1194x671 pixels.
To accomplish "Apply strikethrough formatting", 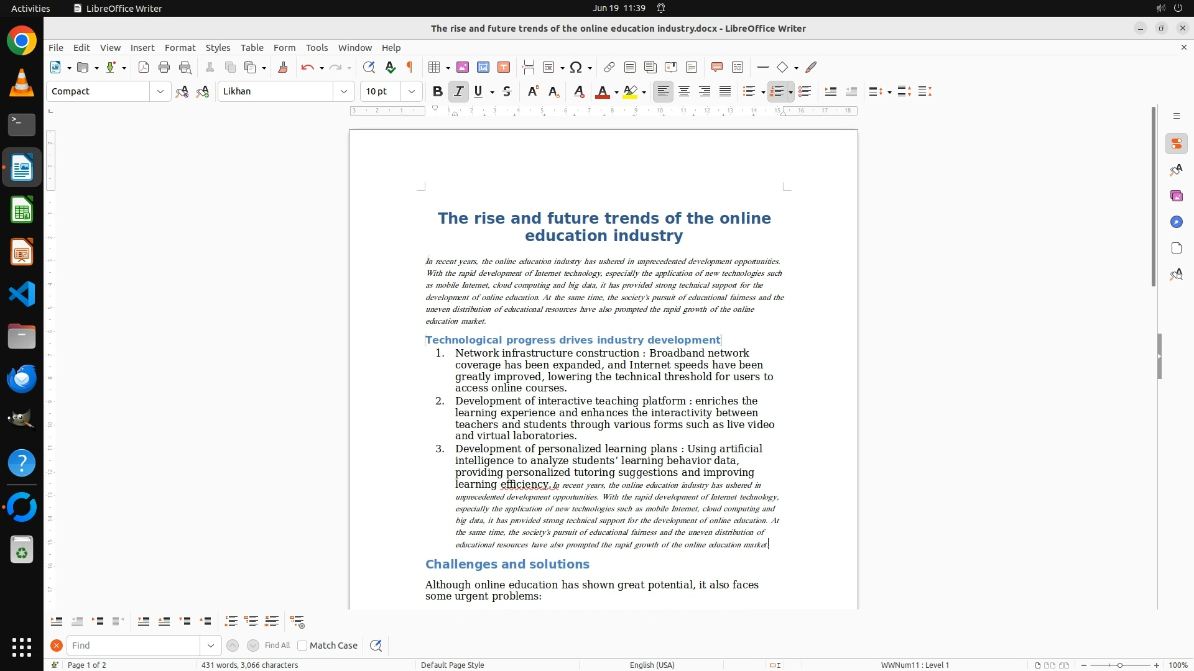I will coord(507,91).
